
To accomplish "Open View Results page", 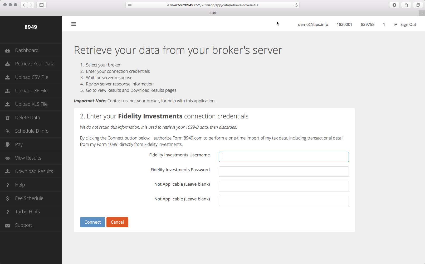I will [x=31, y=158].
